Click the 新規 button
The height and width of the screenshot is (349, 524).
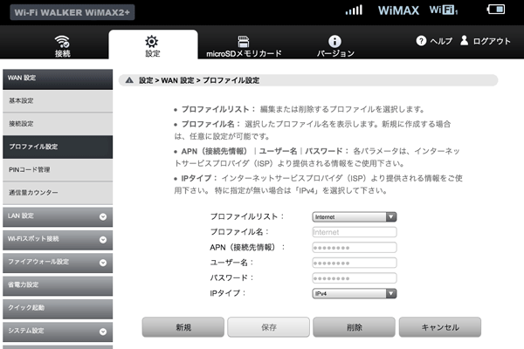(183, 327)
